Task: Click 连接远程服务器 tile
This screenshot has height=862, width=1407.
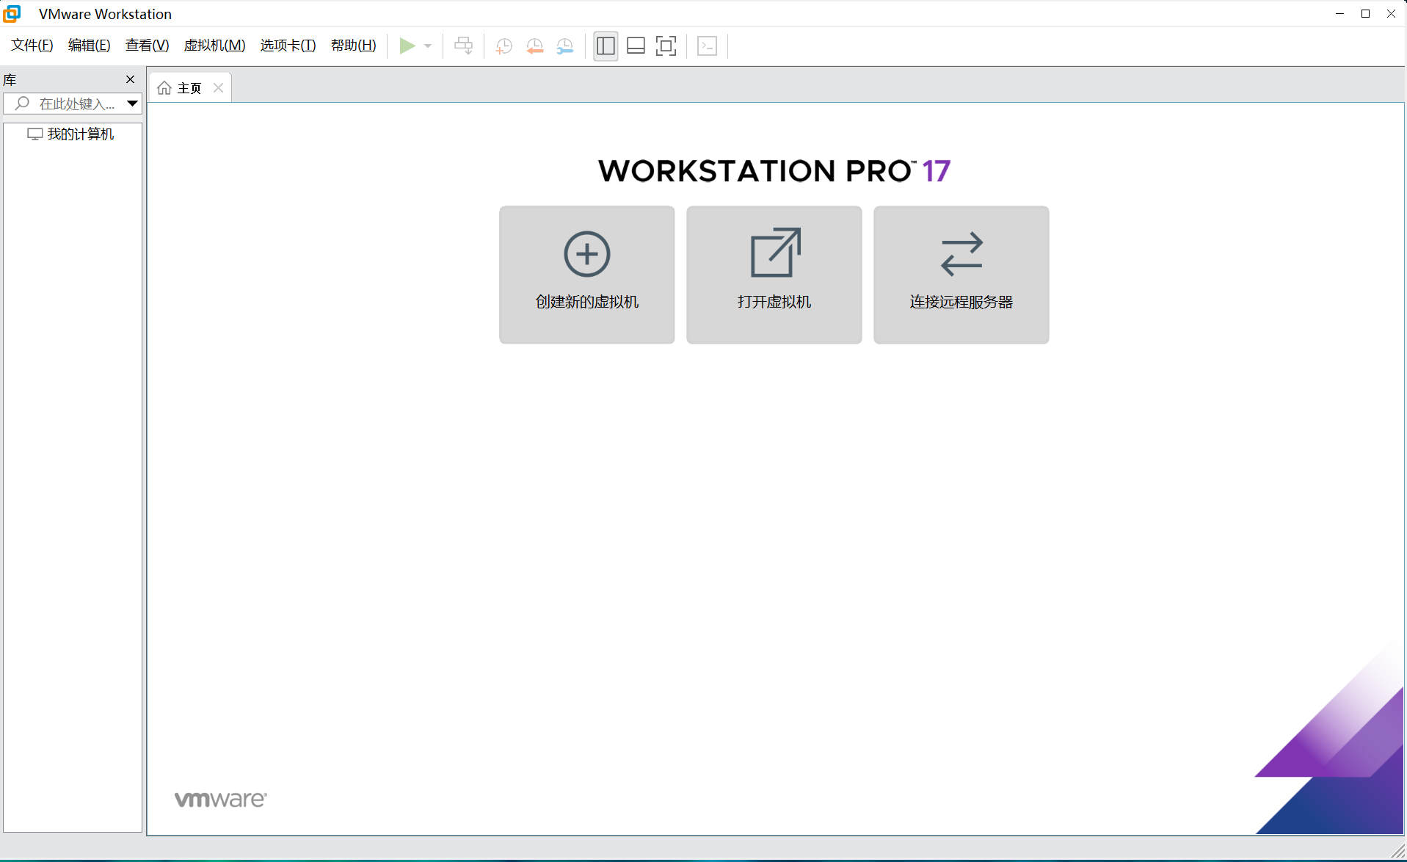Action: point(961,275)
